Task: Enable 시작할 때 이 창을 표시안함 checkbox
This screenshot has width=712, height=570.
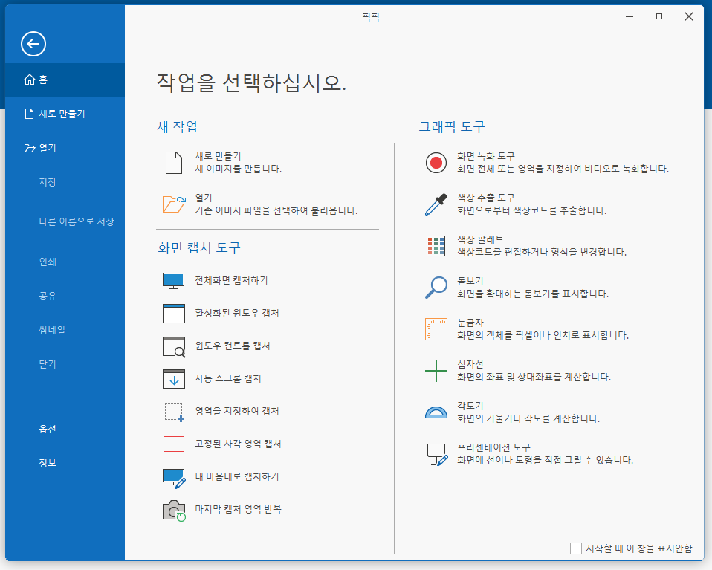Action: pos(576,548)
